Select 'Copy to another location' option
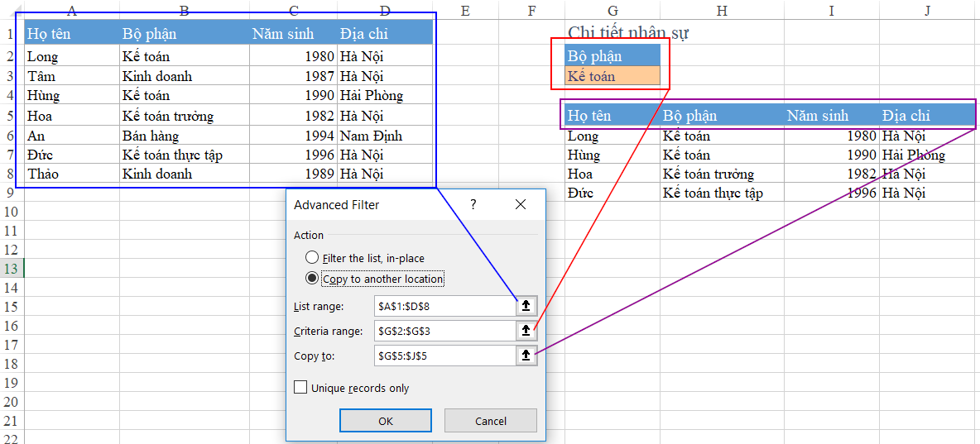 click(312, 279)
